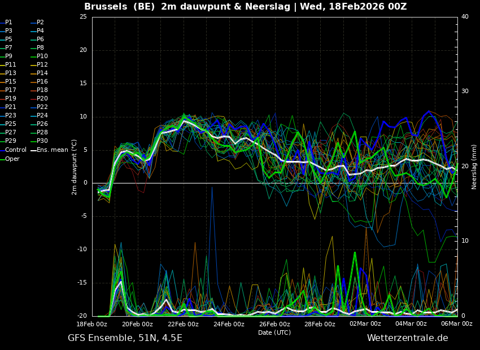Click the P5 legend label
The width and height of the screenshot is (480, 350).
click(7, 39)
